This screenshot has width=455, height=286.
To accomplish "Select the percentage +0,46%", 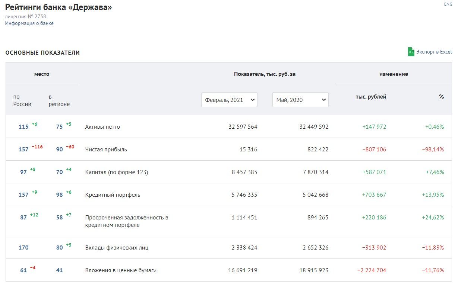I will 435,127.
